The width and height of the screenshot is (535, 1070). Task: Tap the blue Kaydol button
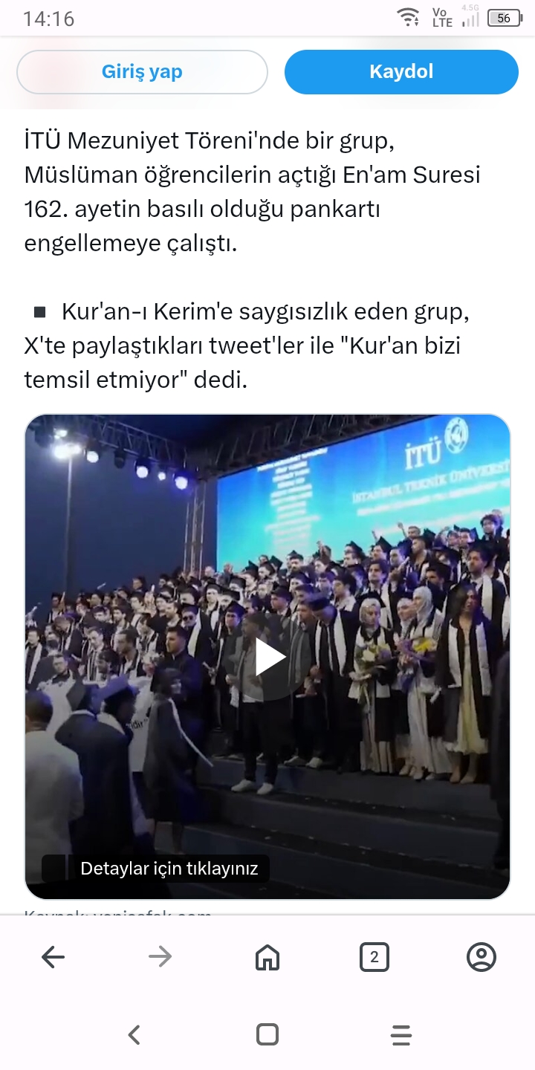click(401, 72)
